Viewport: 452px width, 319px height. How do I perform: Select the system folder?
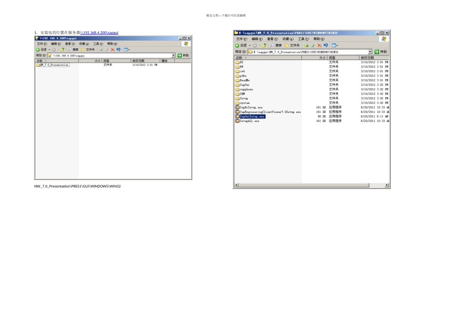coord(243,103)
